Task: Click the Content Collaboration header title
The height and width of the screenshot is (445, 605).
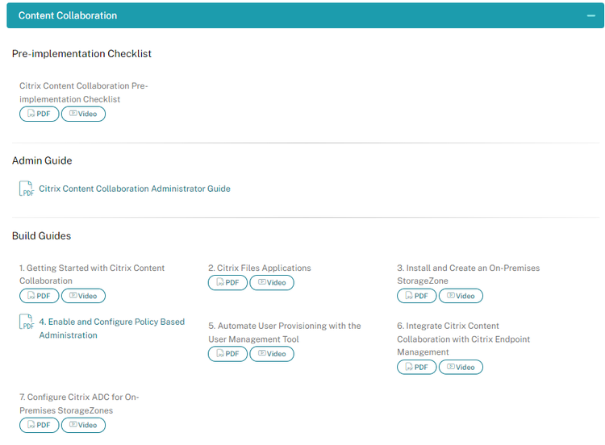Action: 68,15
